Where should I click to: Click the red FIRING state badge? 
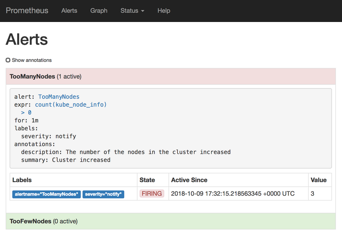pyautogui.click(x=152, y=194)
